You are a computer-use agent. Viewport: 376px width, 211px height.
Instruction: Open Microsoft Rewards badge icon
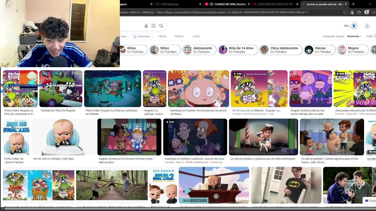click(x=354, y=26)
